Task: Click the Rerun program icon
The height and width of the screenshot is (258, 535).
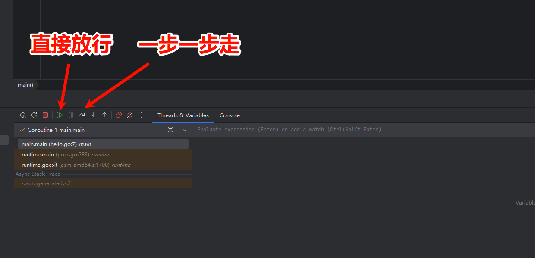Action: tap(23, 115)
